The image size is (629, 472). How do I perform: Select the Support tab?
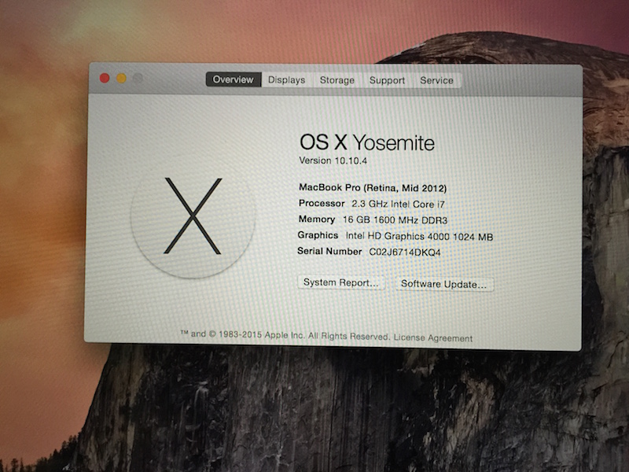click(387, 80)
